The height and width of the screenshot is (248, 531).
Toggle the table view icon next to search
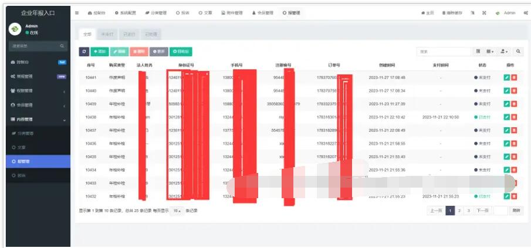click(478, 52)
